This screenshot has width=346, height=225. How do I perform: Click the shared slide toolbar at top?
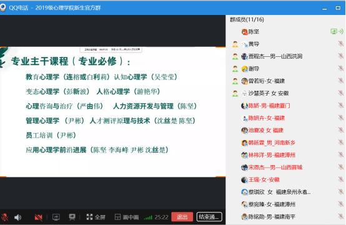[x=111, y=49]
